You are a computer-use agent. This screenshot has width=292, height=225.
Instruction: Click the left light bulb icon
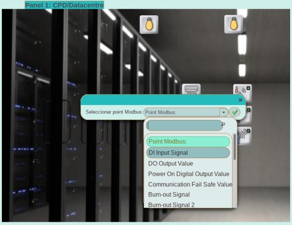coord(149,25)
